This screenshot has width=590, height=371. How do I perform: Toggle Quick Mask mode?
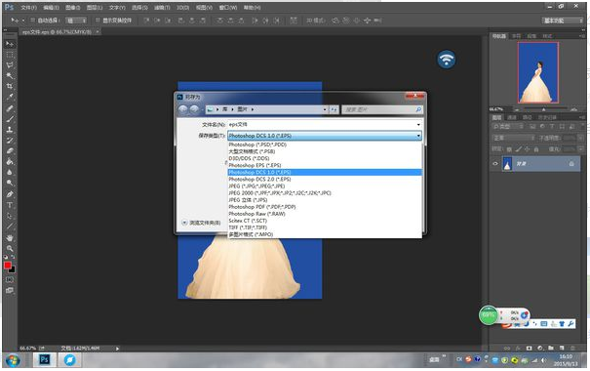coord(10,280)
